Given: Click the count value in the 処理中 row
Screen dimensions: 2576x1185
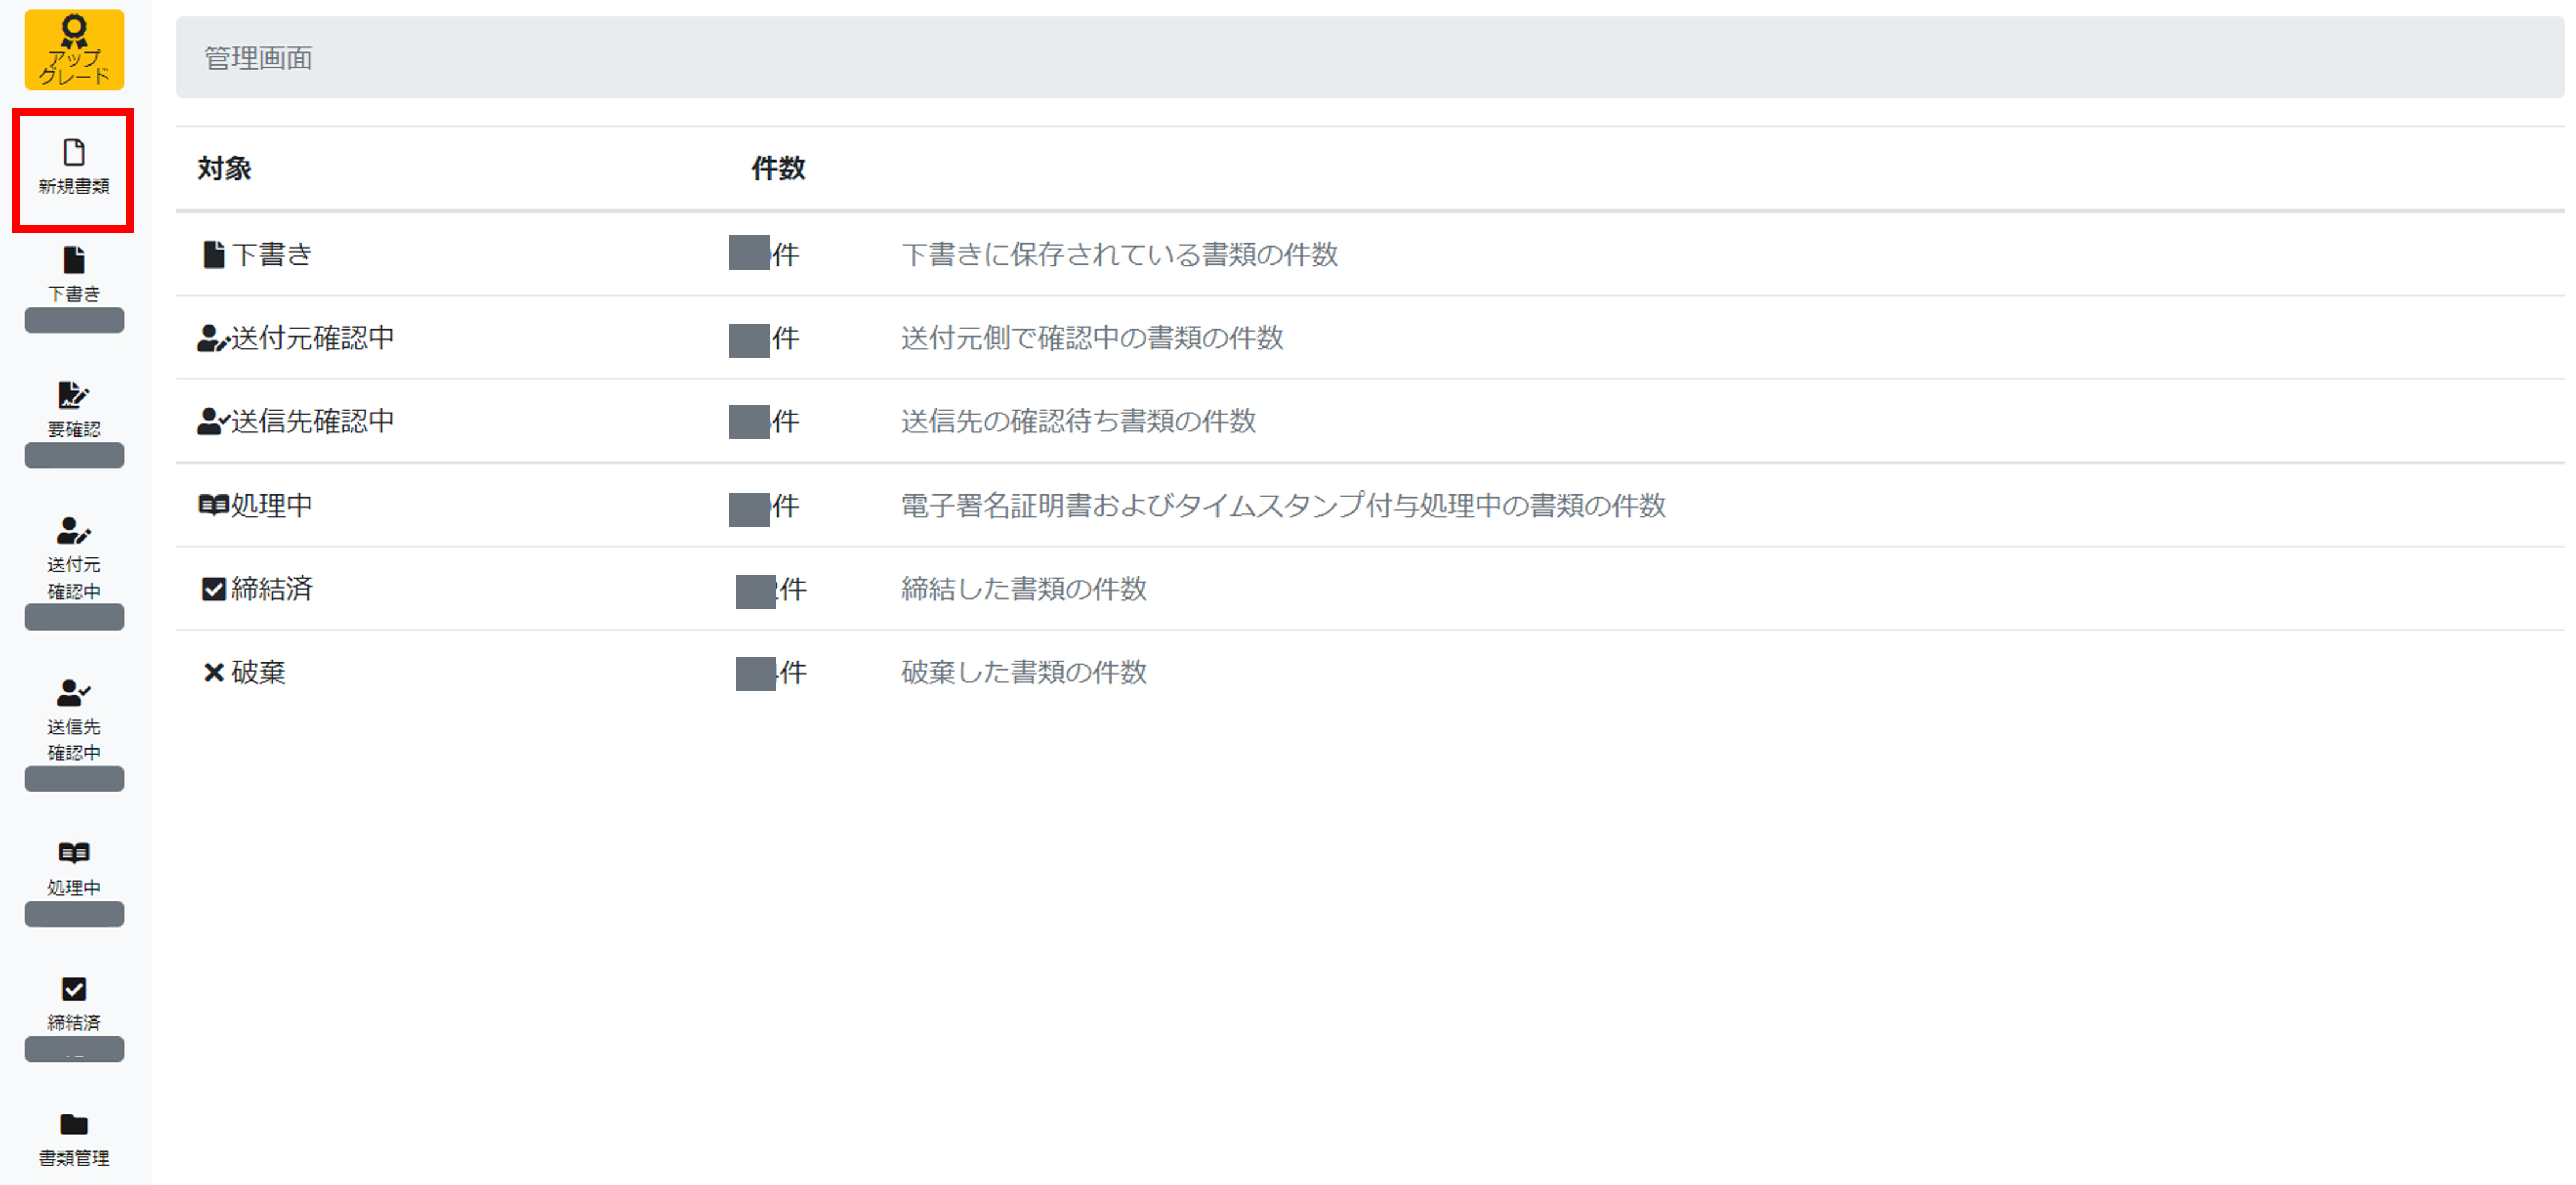Looking at the screenshot, I should (x=764, y=507).
